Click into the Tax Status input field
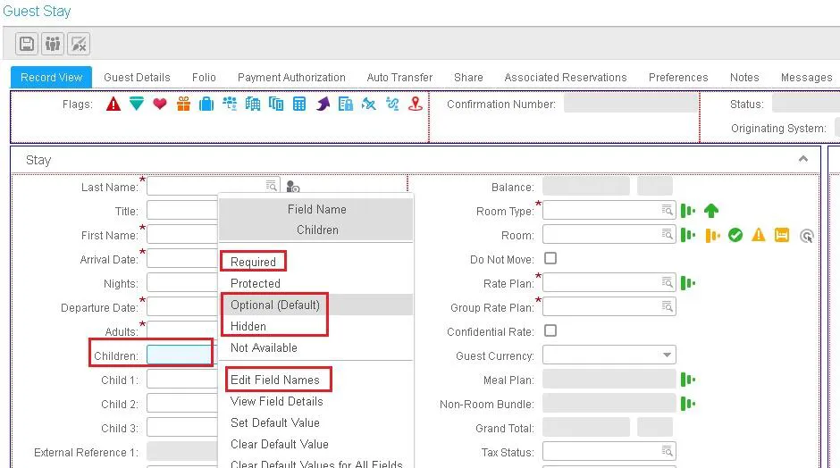The image size is (840, 468). click(x=609, y=451)
